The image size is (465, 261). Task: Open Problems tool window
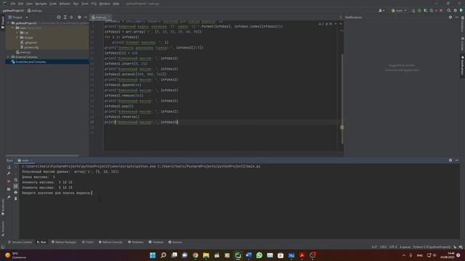tap(136, 242)
